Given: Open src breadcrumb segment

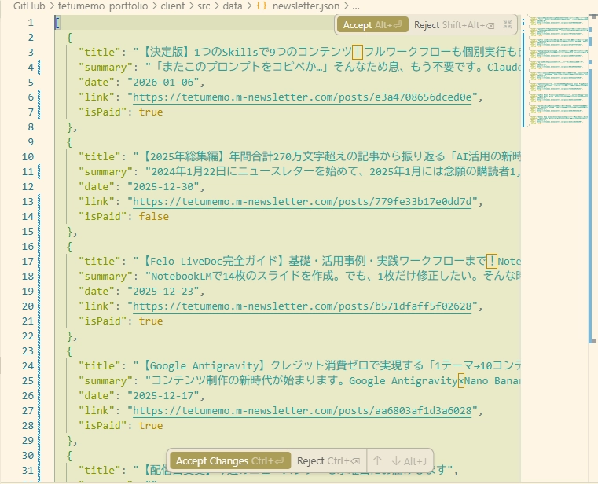Looking at the screenshot, I should coord(204,6).
